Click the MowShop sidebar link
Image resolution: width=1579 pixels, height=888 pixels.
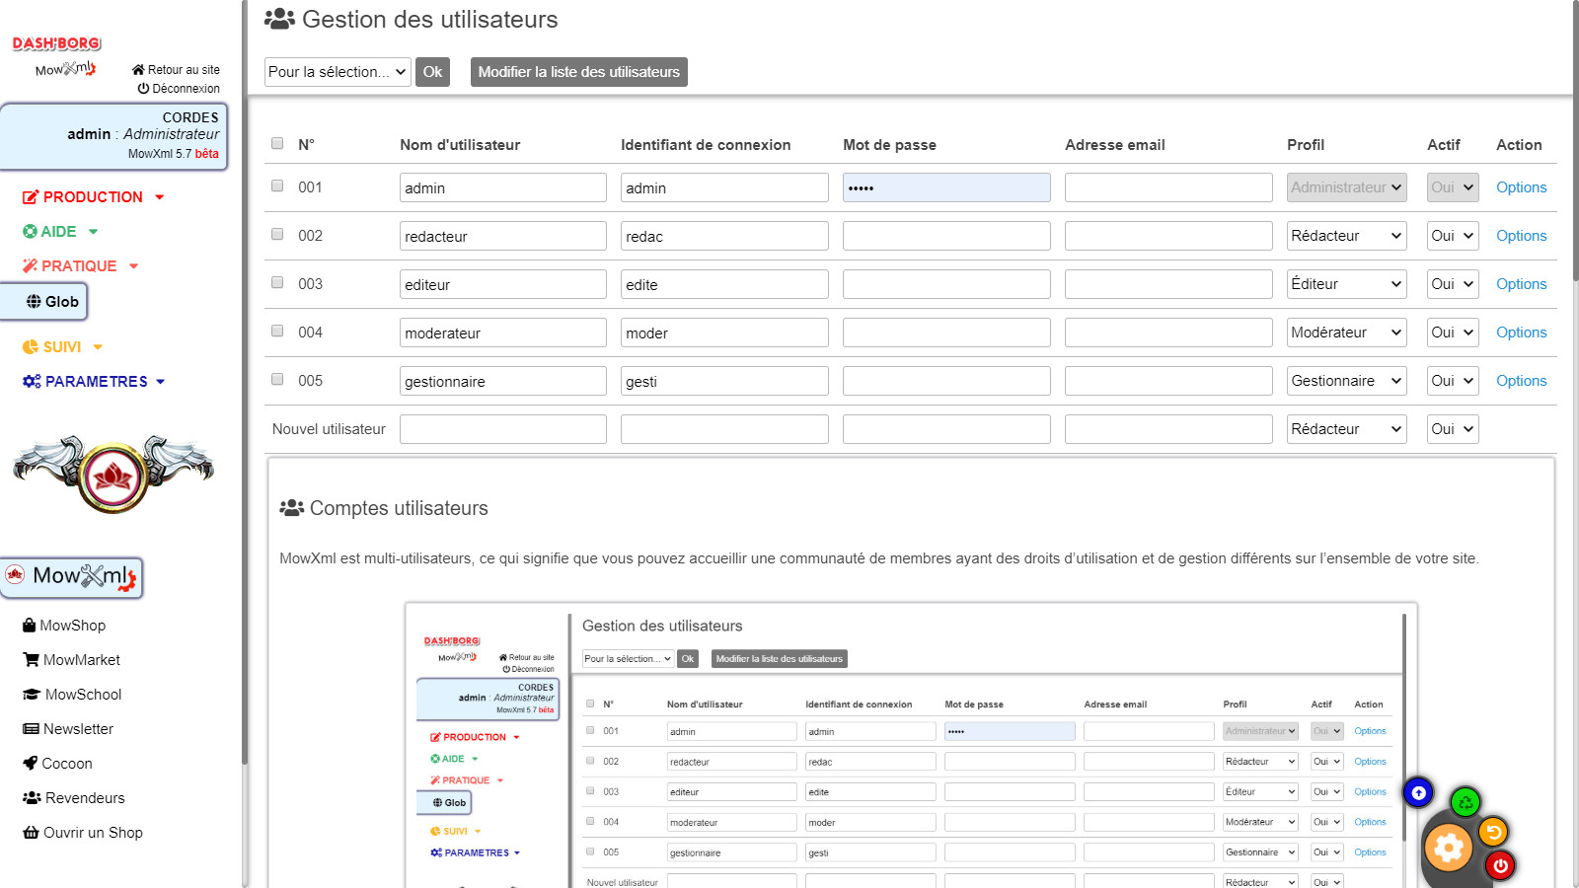72,626
